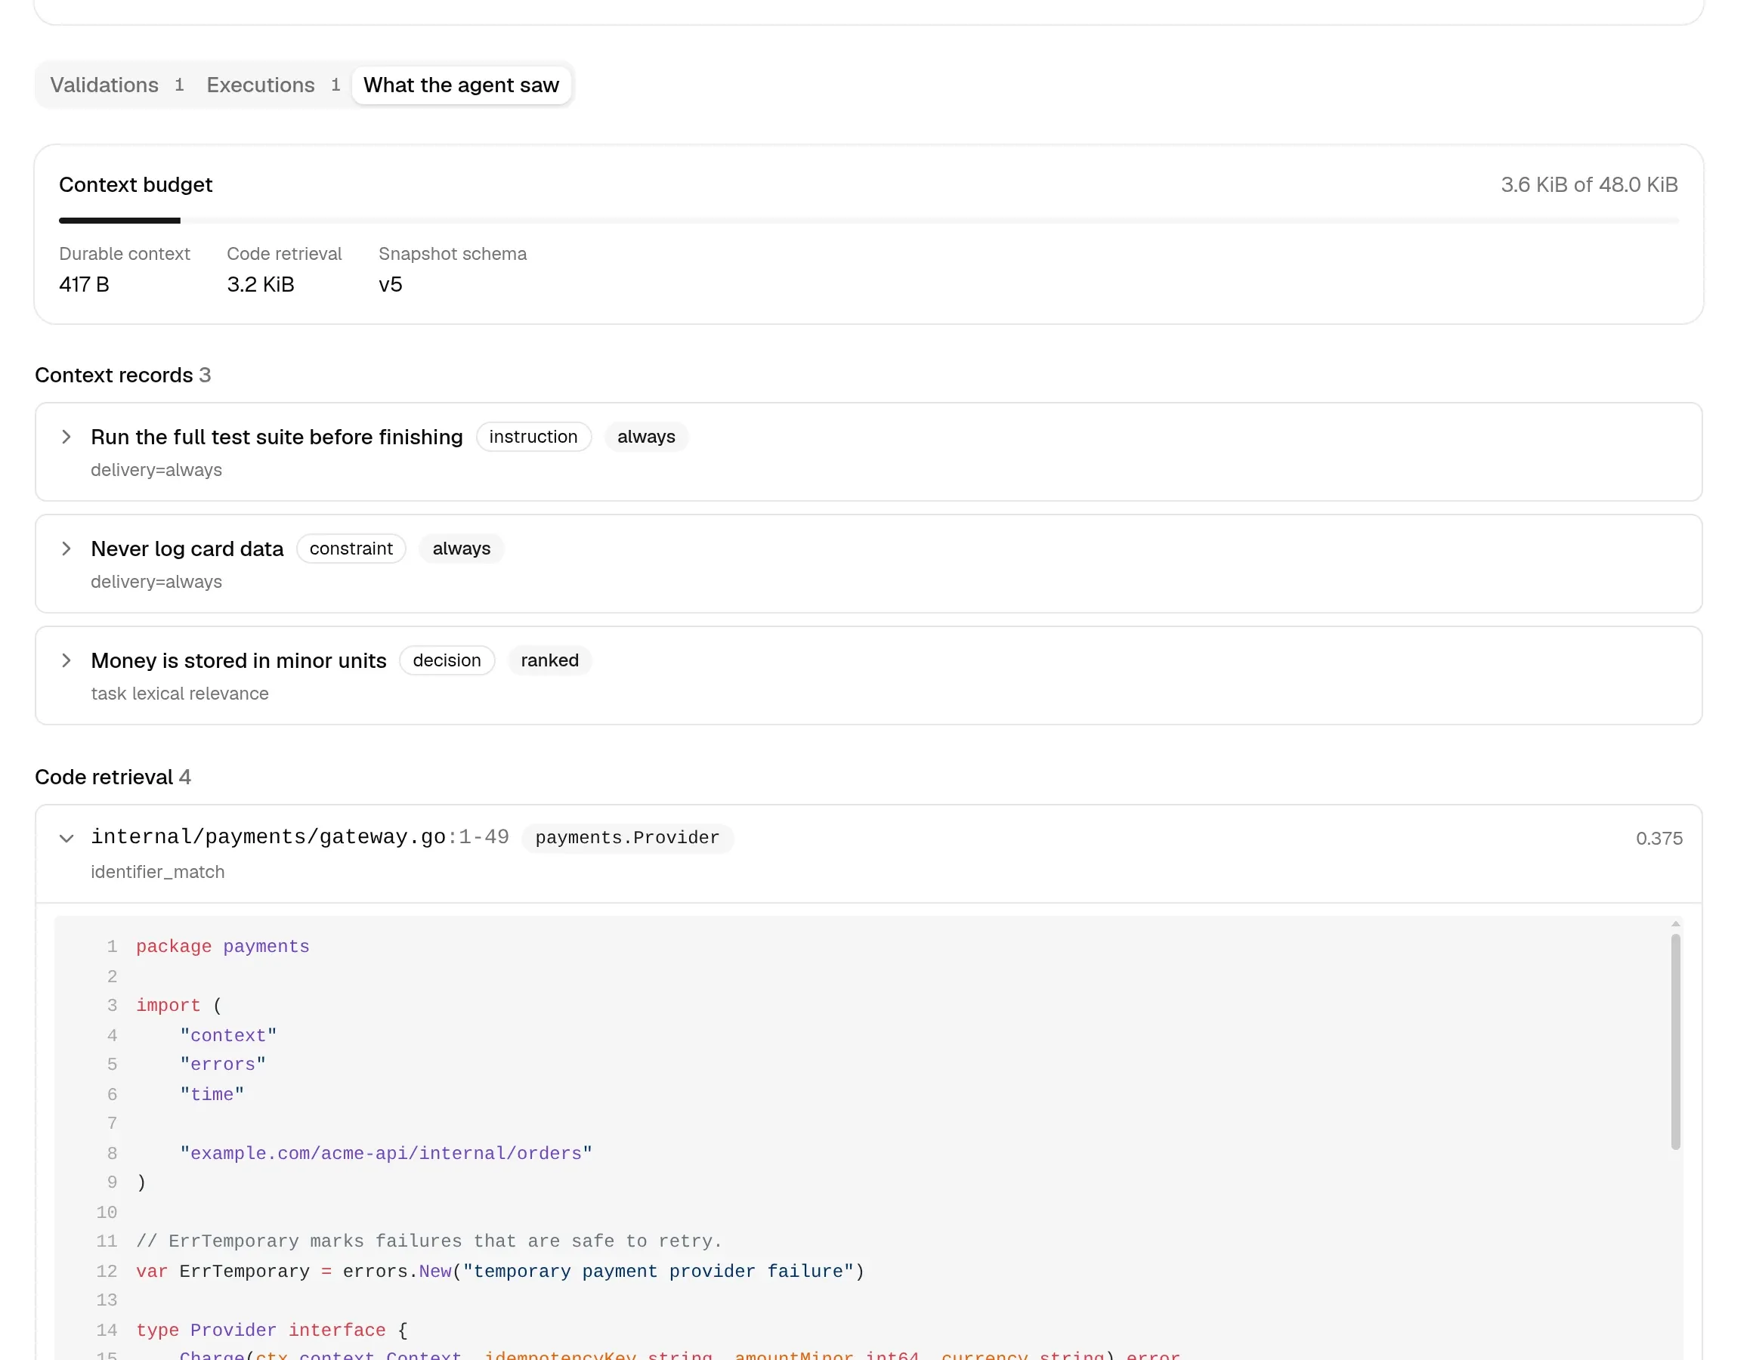Click the always badge on Run the full test suite
This screenshot has width=1753, height=1360.
pos(646,437)
